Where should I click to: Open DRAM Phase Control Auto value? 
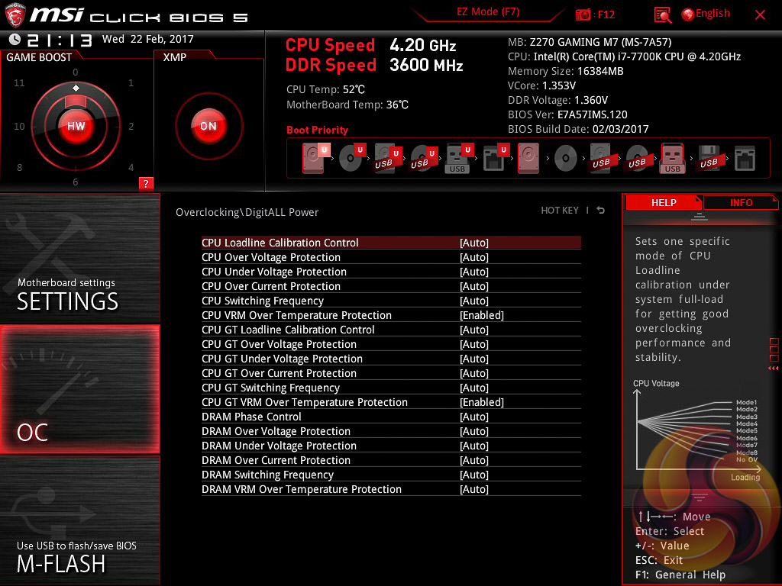coord(473,417)
